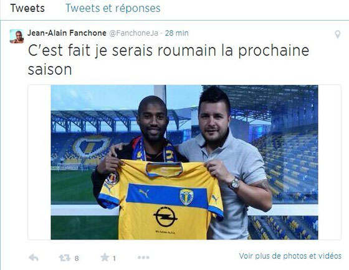The image size is (349, 270).
Task: Open the Jean-Alain Fanchone name link
Action: tap(67, 33)
